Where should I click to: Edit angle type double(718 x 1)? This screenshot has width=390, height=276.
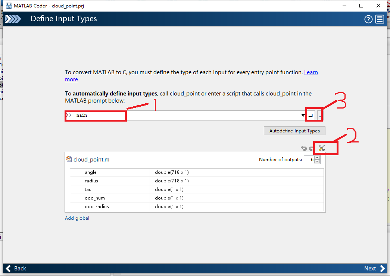click(x=172, y=172)
